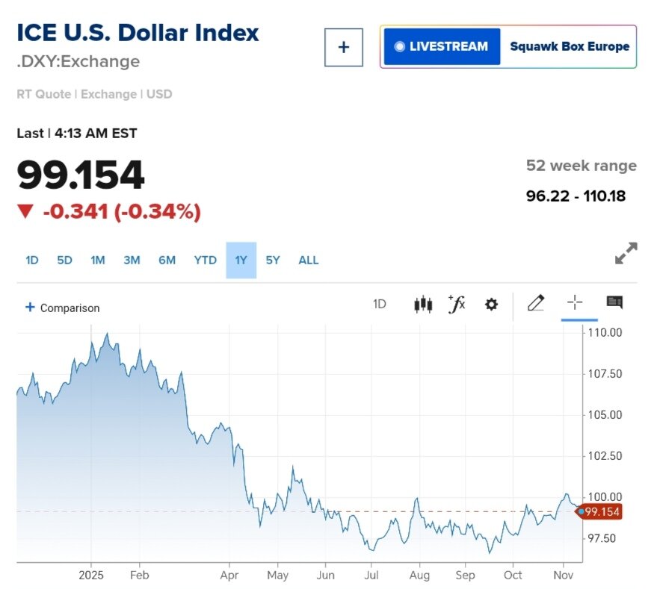Click the LIVESTREAM button
The height and width of the screenshot is (589, 657).
click(x=442, y=46)
